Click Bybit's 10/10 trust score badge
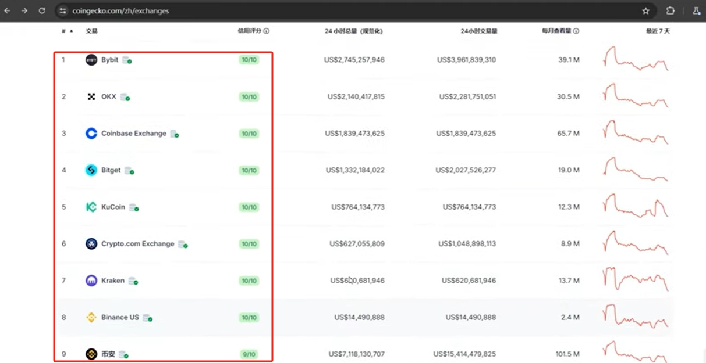 [249, 60]
